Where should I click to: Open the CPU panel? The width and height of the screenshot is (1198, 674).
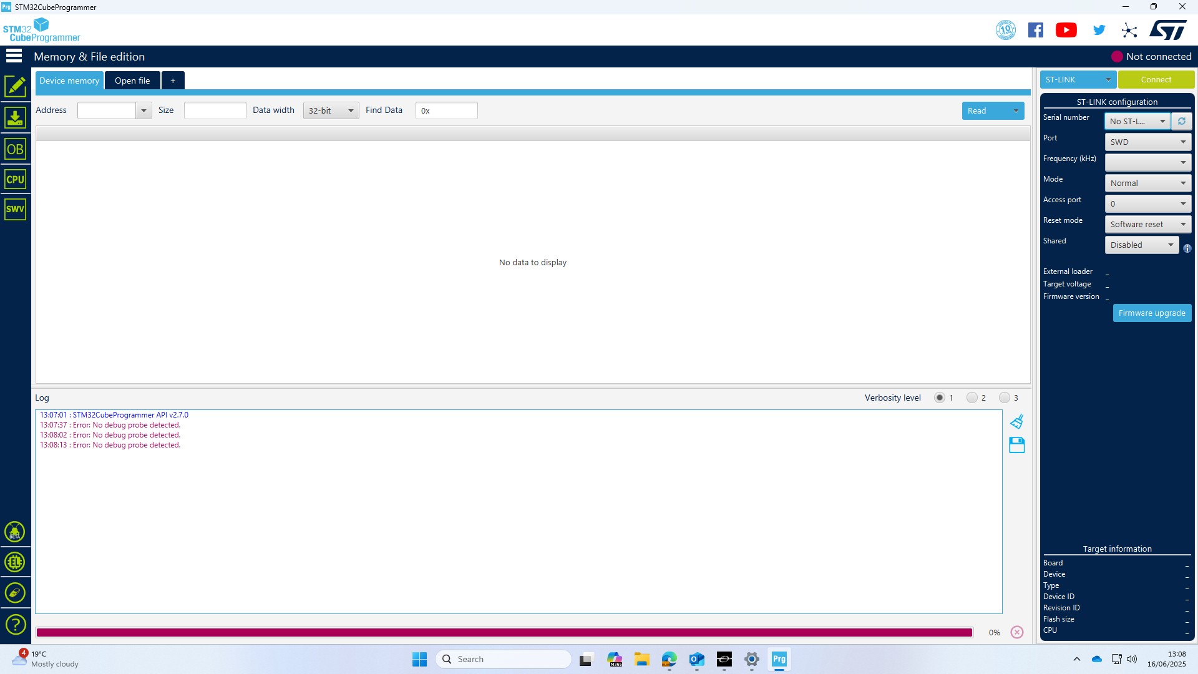(15, 179)
